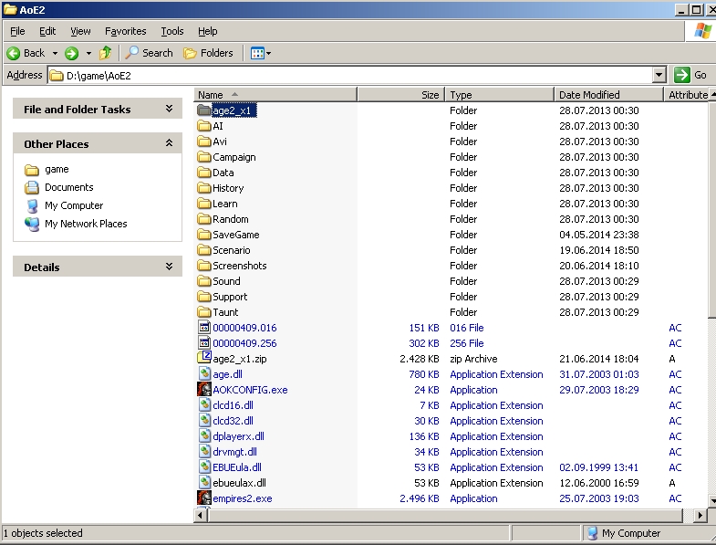
Task: Sort by the Size column header
Action: (x=401, y=95)
